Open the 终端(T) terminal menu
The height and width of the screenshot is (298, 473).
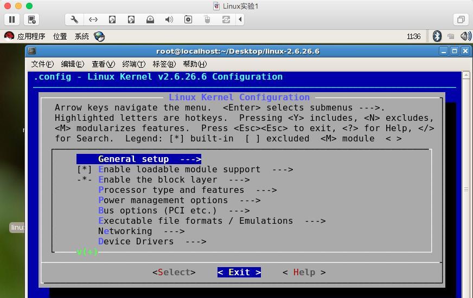tap(133, 64)
